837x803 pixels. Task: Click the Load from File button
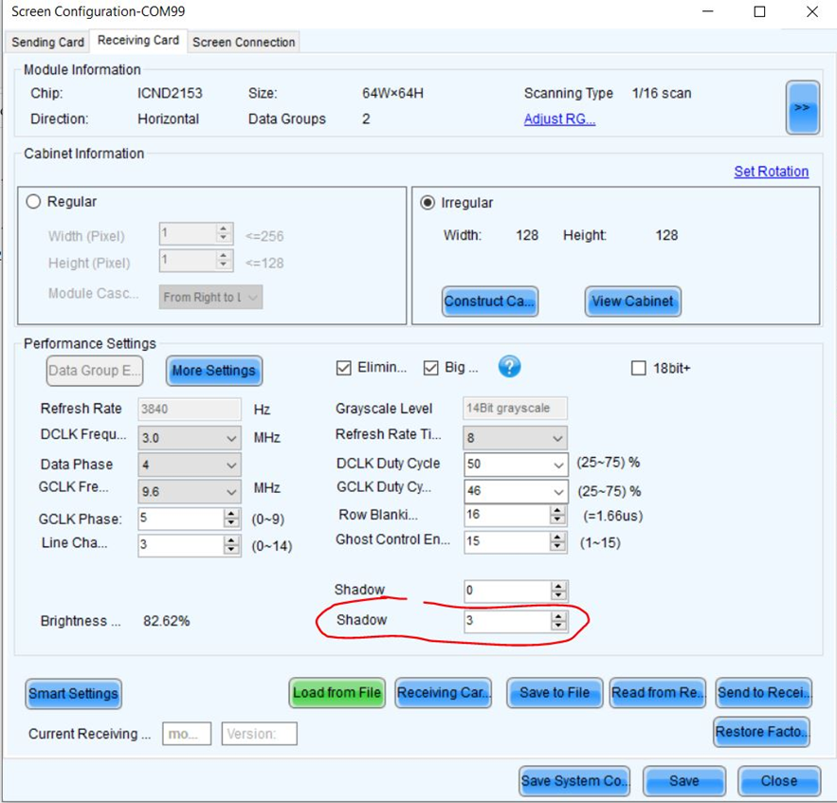tap(337, 693)
